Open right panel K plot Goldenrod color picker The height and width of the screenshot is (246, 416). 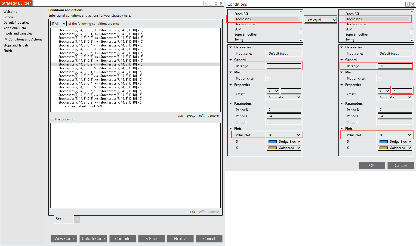pos(395,148)
